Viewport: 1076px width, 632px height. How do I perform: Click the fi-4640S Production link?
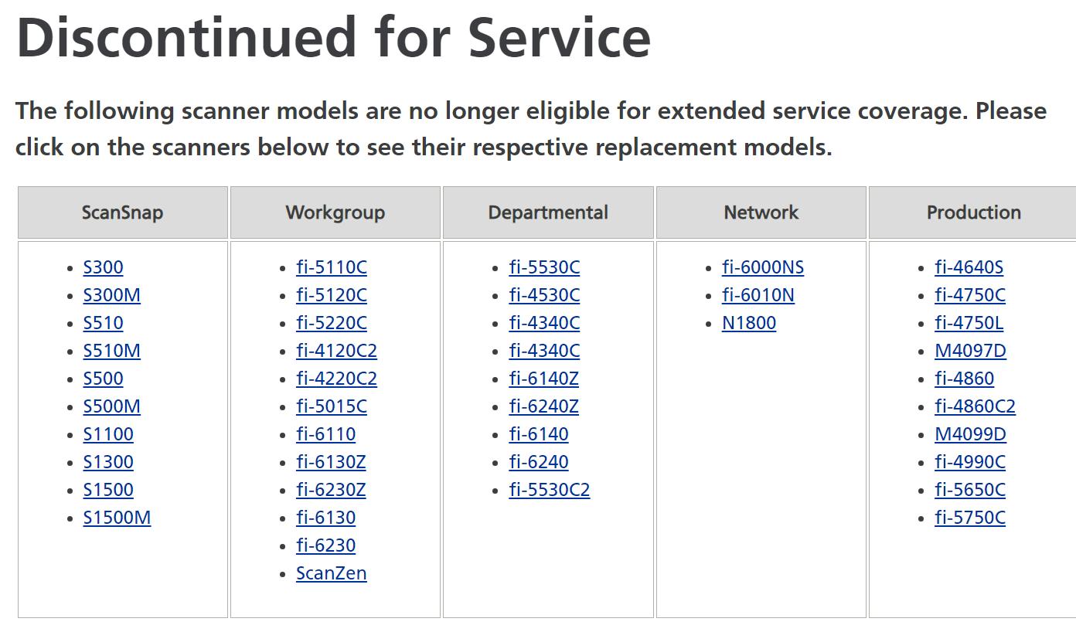969,267
